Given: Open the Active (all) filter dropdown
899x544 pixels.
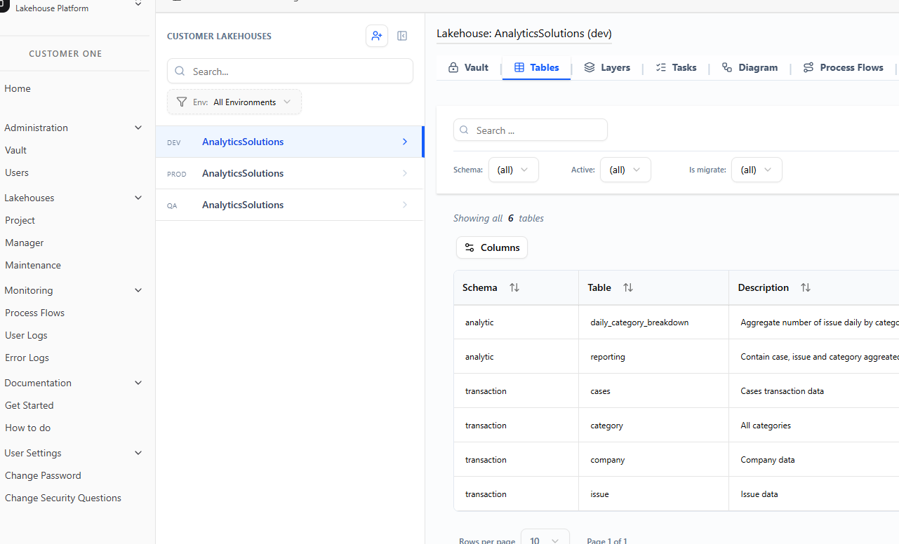Looking at the screenshot, I should coord(625,169).
